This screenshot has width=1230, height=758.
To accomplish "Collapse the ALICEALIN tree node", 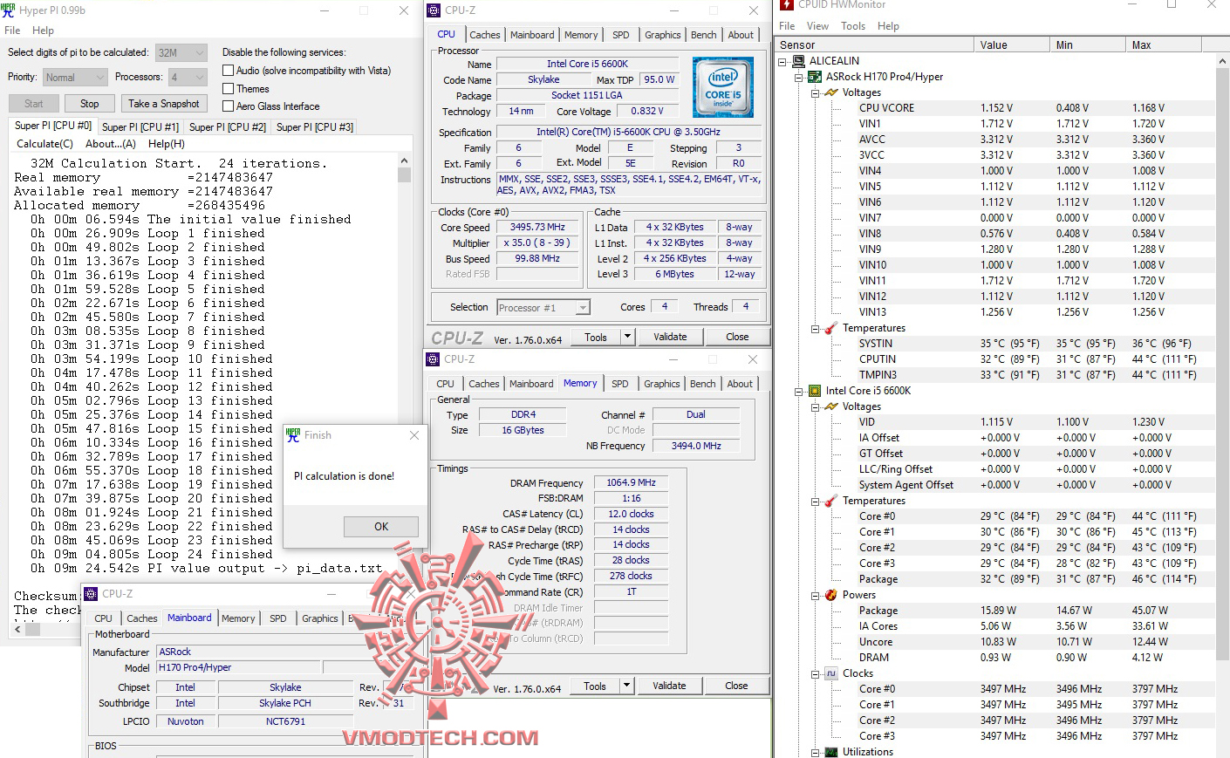I will pos(782,61).
